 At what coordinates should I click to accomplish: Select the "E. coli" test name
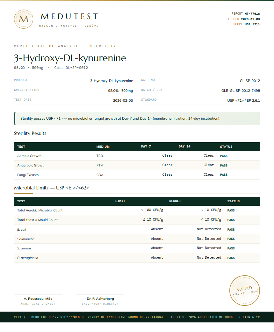pyautogui.click(x=22, y=230)
